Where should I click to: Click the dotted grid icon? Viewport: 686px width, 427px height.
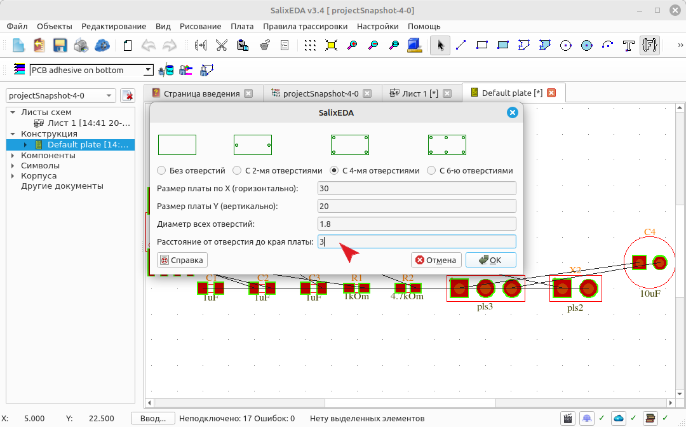(310, 45)
